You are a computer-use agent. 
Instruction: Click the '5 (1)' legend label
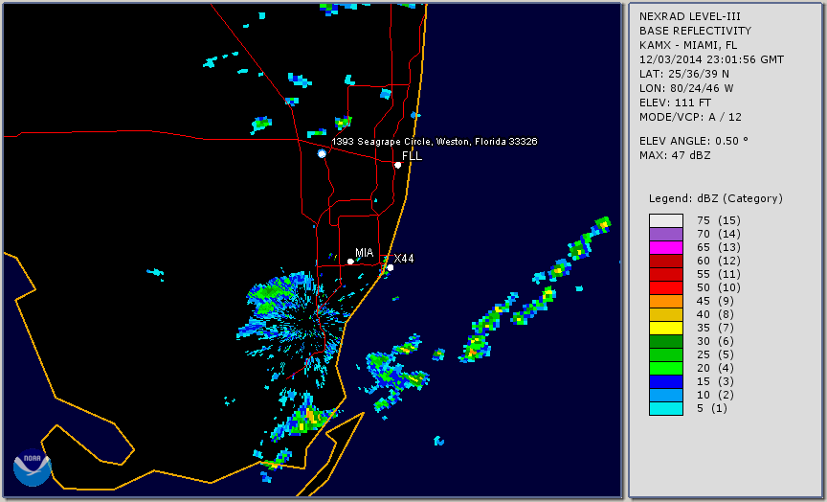711,408
